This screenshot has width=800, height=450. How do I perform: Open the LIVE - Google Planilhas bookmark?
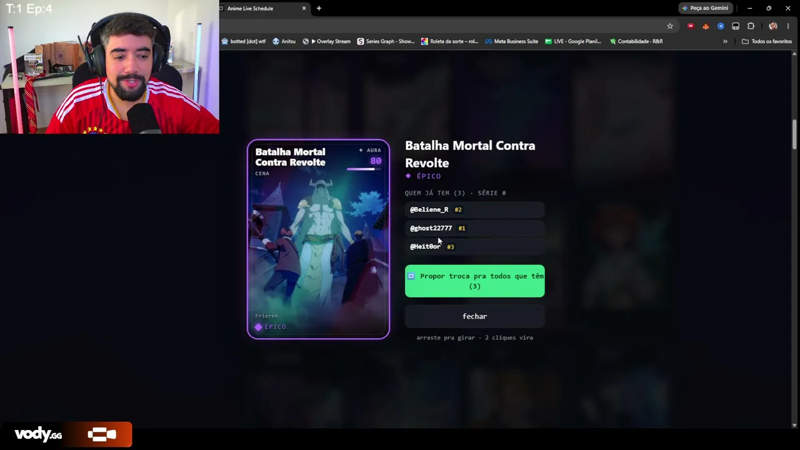click(572, 41)
